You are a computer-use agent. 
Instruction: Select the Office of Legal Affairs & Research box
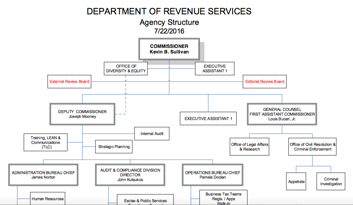pos(249,147)
